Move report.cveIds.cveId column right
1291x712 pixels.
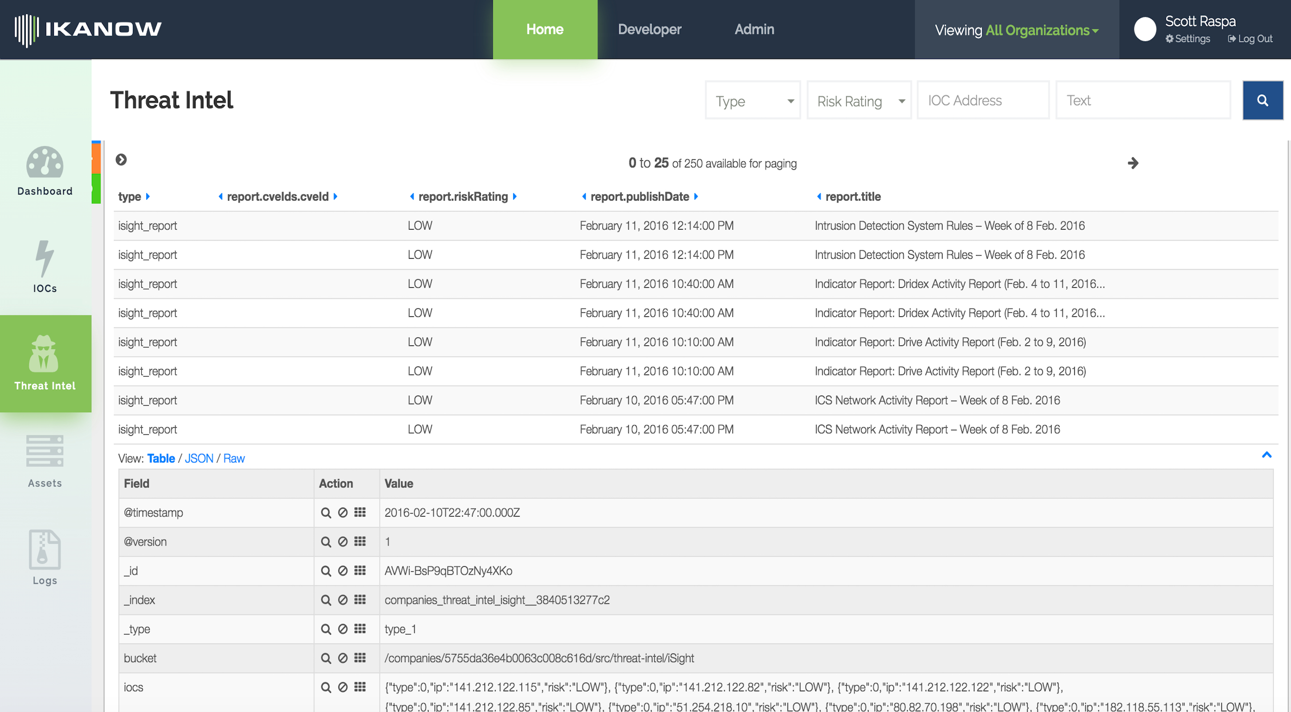335,196
